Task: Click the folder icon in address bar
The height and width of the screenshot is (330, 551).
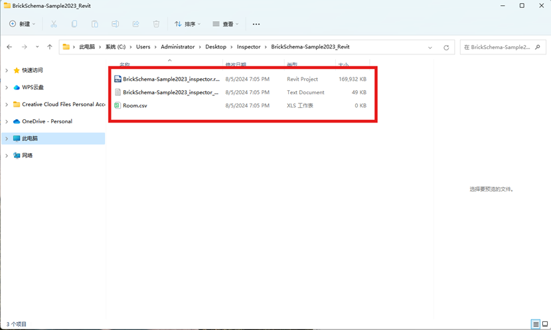Action: [66, 46]
